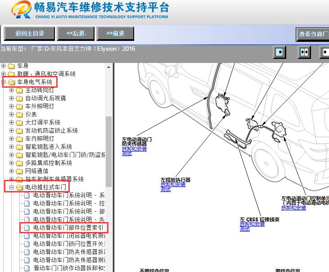
Task: Open 测试 link under 左 CESS 铰接线束
Action: coord(245,229)
